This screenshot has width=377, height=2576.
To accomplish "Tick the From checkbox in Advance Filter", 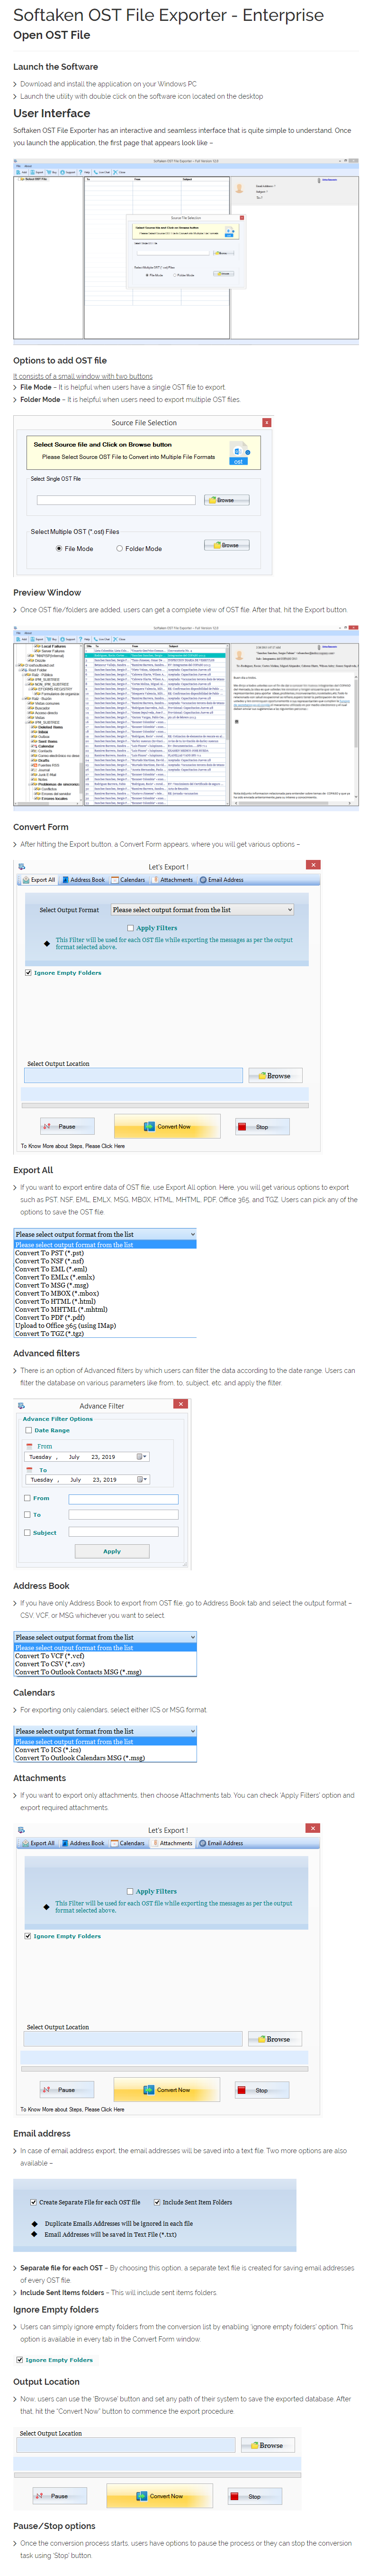I will [x=27, y=1498].
